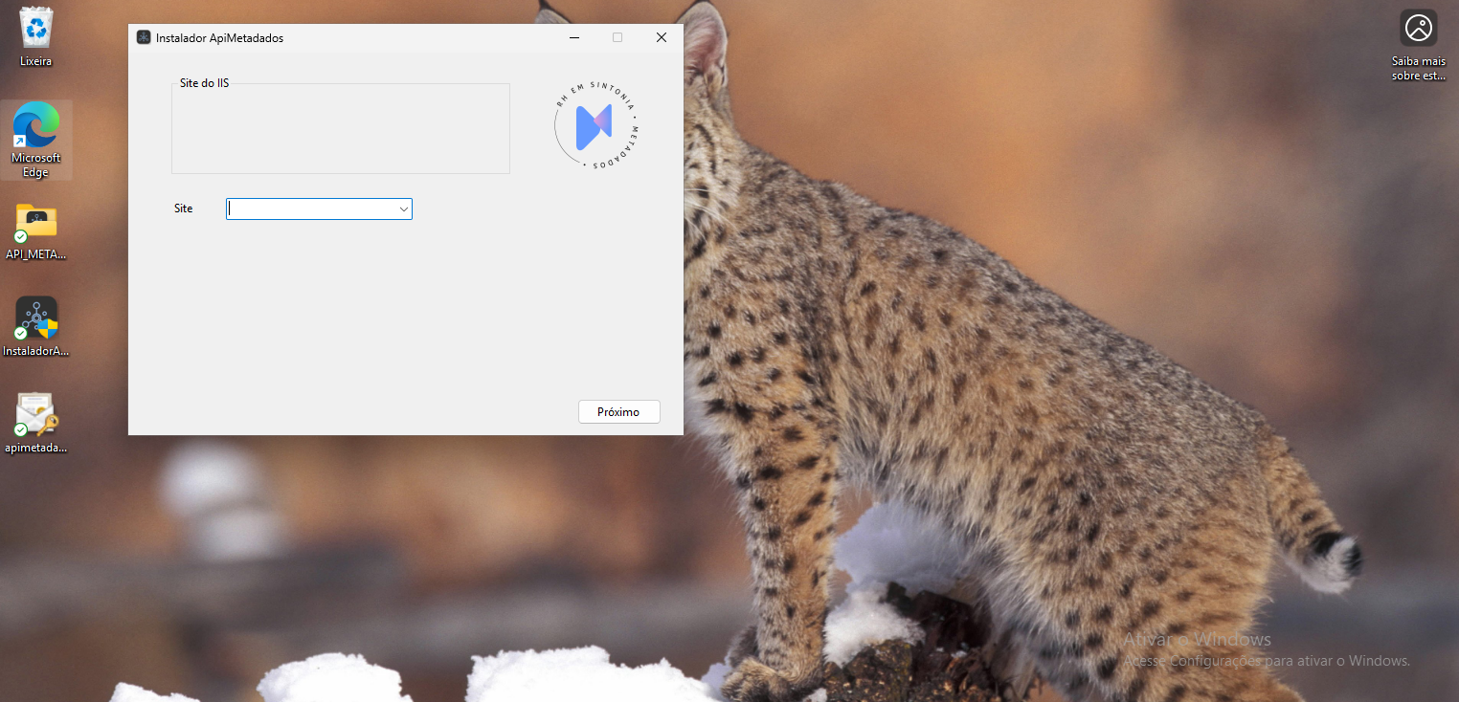Click the greyed-out maximize button
Image resolution: width=1459 pixels, height=702 pixels.
617,37
